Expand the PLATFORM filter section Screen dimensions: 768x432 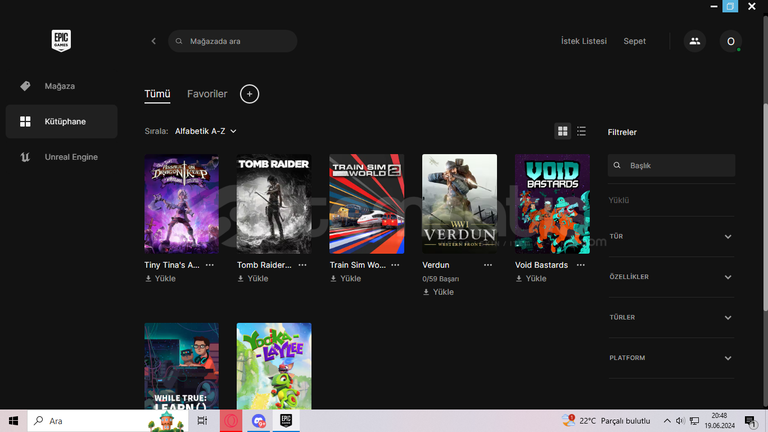[x=671, y=358]
